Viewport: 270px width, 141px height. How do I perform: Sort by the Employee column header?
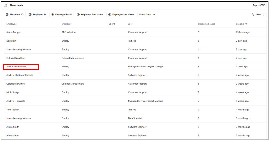[12, 24]
